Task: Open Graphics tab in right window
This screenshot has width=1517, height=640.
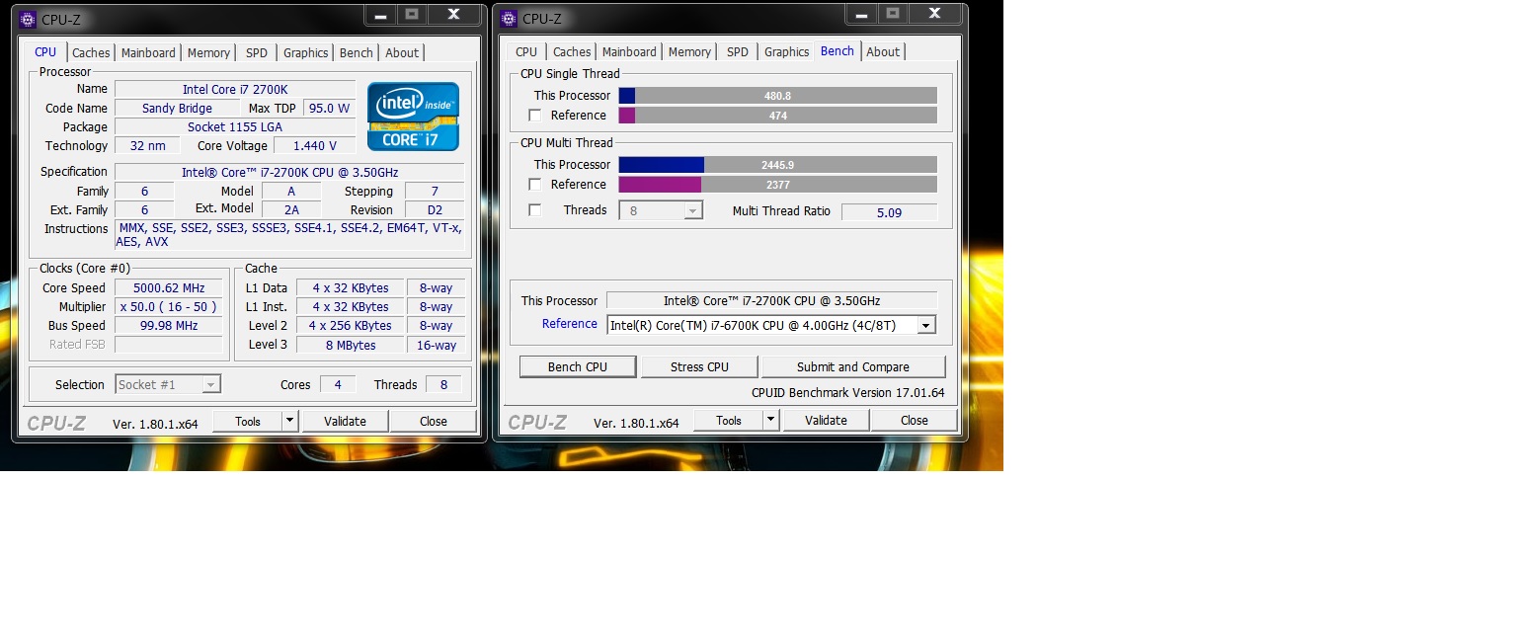Action: click(786, 52)
